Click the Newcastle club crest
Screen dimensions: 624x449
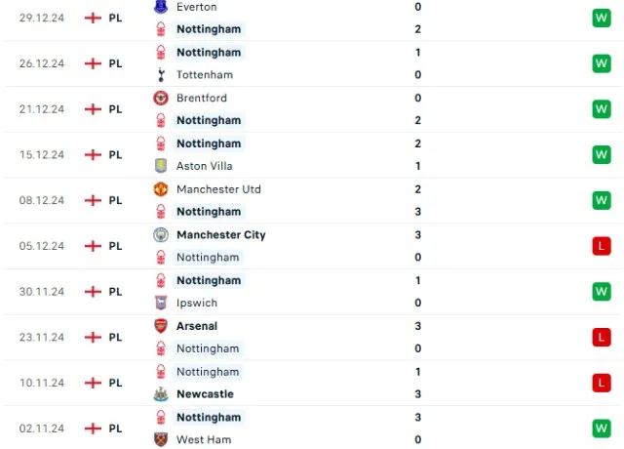coord(161,394)
